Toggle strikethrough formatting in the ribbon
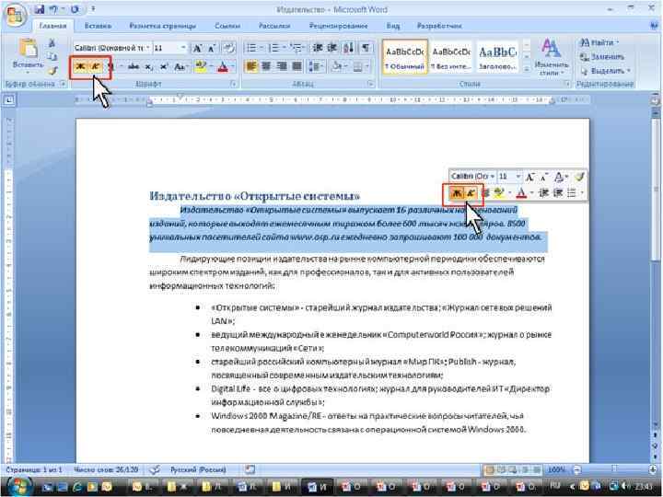 pos(134,66)
